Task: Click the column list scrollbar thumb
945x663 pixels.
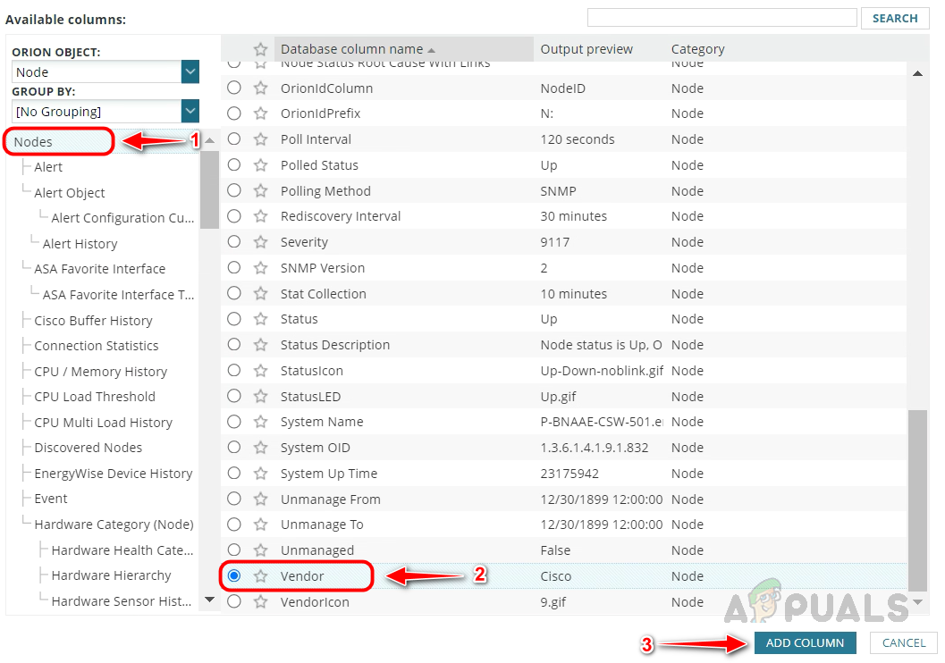Action: point(917,501)
